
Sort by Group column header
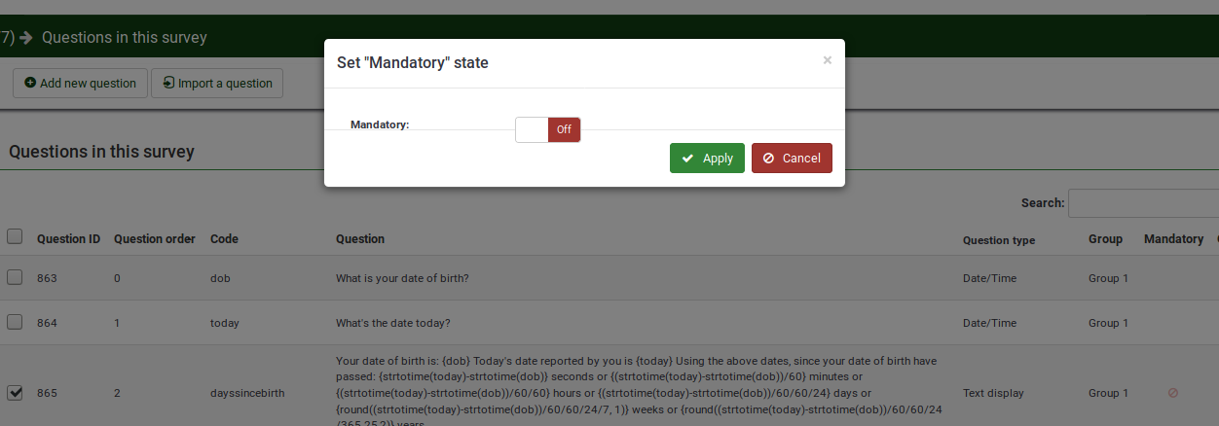1105,239
